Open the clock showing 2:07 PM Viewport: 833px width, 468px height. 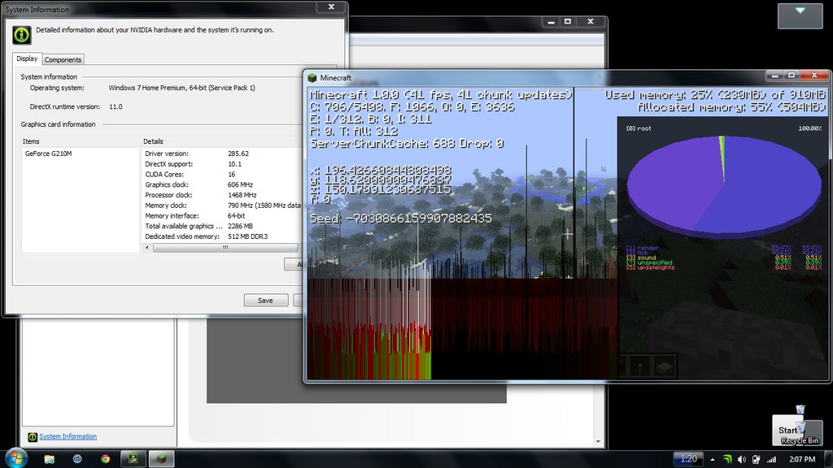(800, 459)
